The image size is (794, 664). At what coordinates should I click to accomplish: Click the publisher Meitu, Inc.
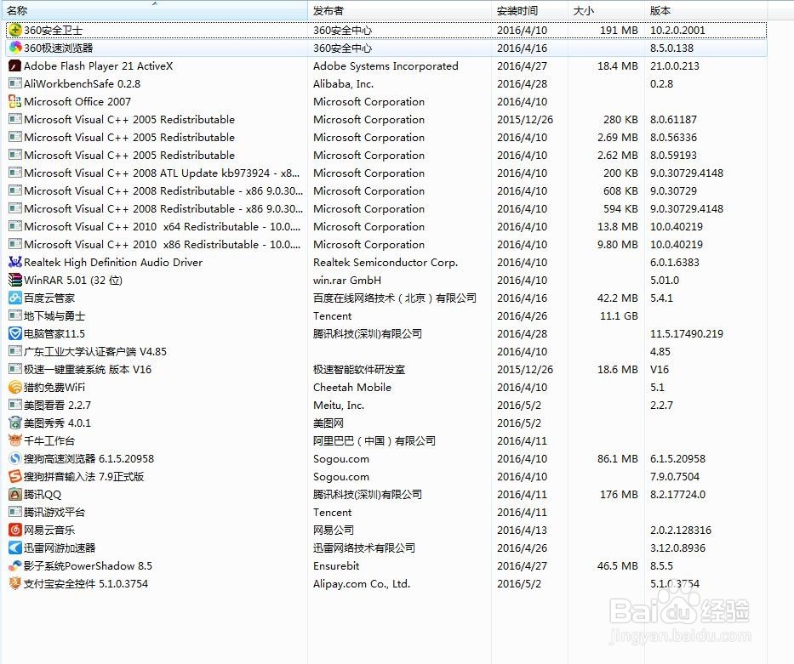[338, 405]
